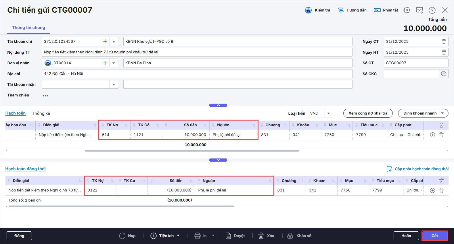This screenshot has height=244, width=454.
Task: Collapse the general info section chevron
Action: tap(218, 105)
